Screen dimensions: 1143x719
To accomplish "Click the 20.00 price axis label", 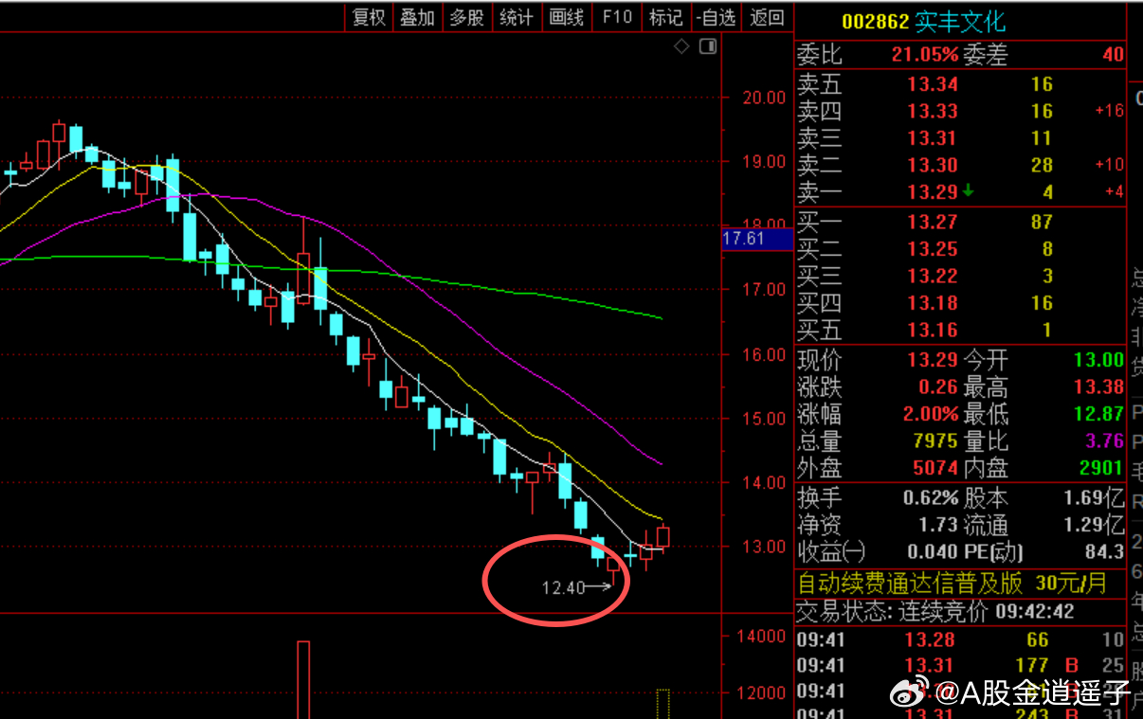I will click(763, 98).
